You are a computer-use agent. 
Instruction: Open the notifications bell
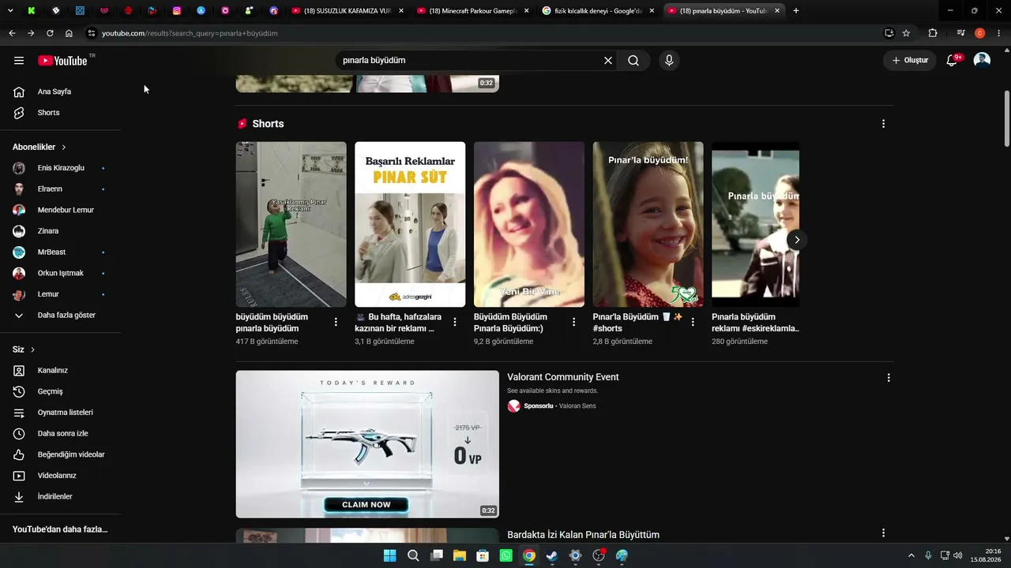click(952, 61)
